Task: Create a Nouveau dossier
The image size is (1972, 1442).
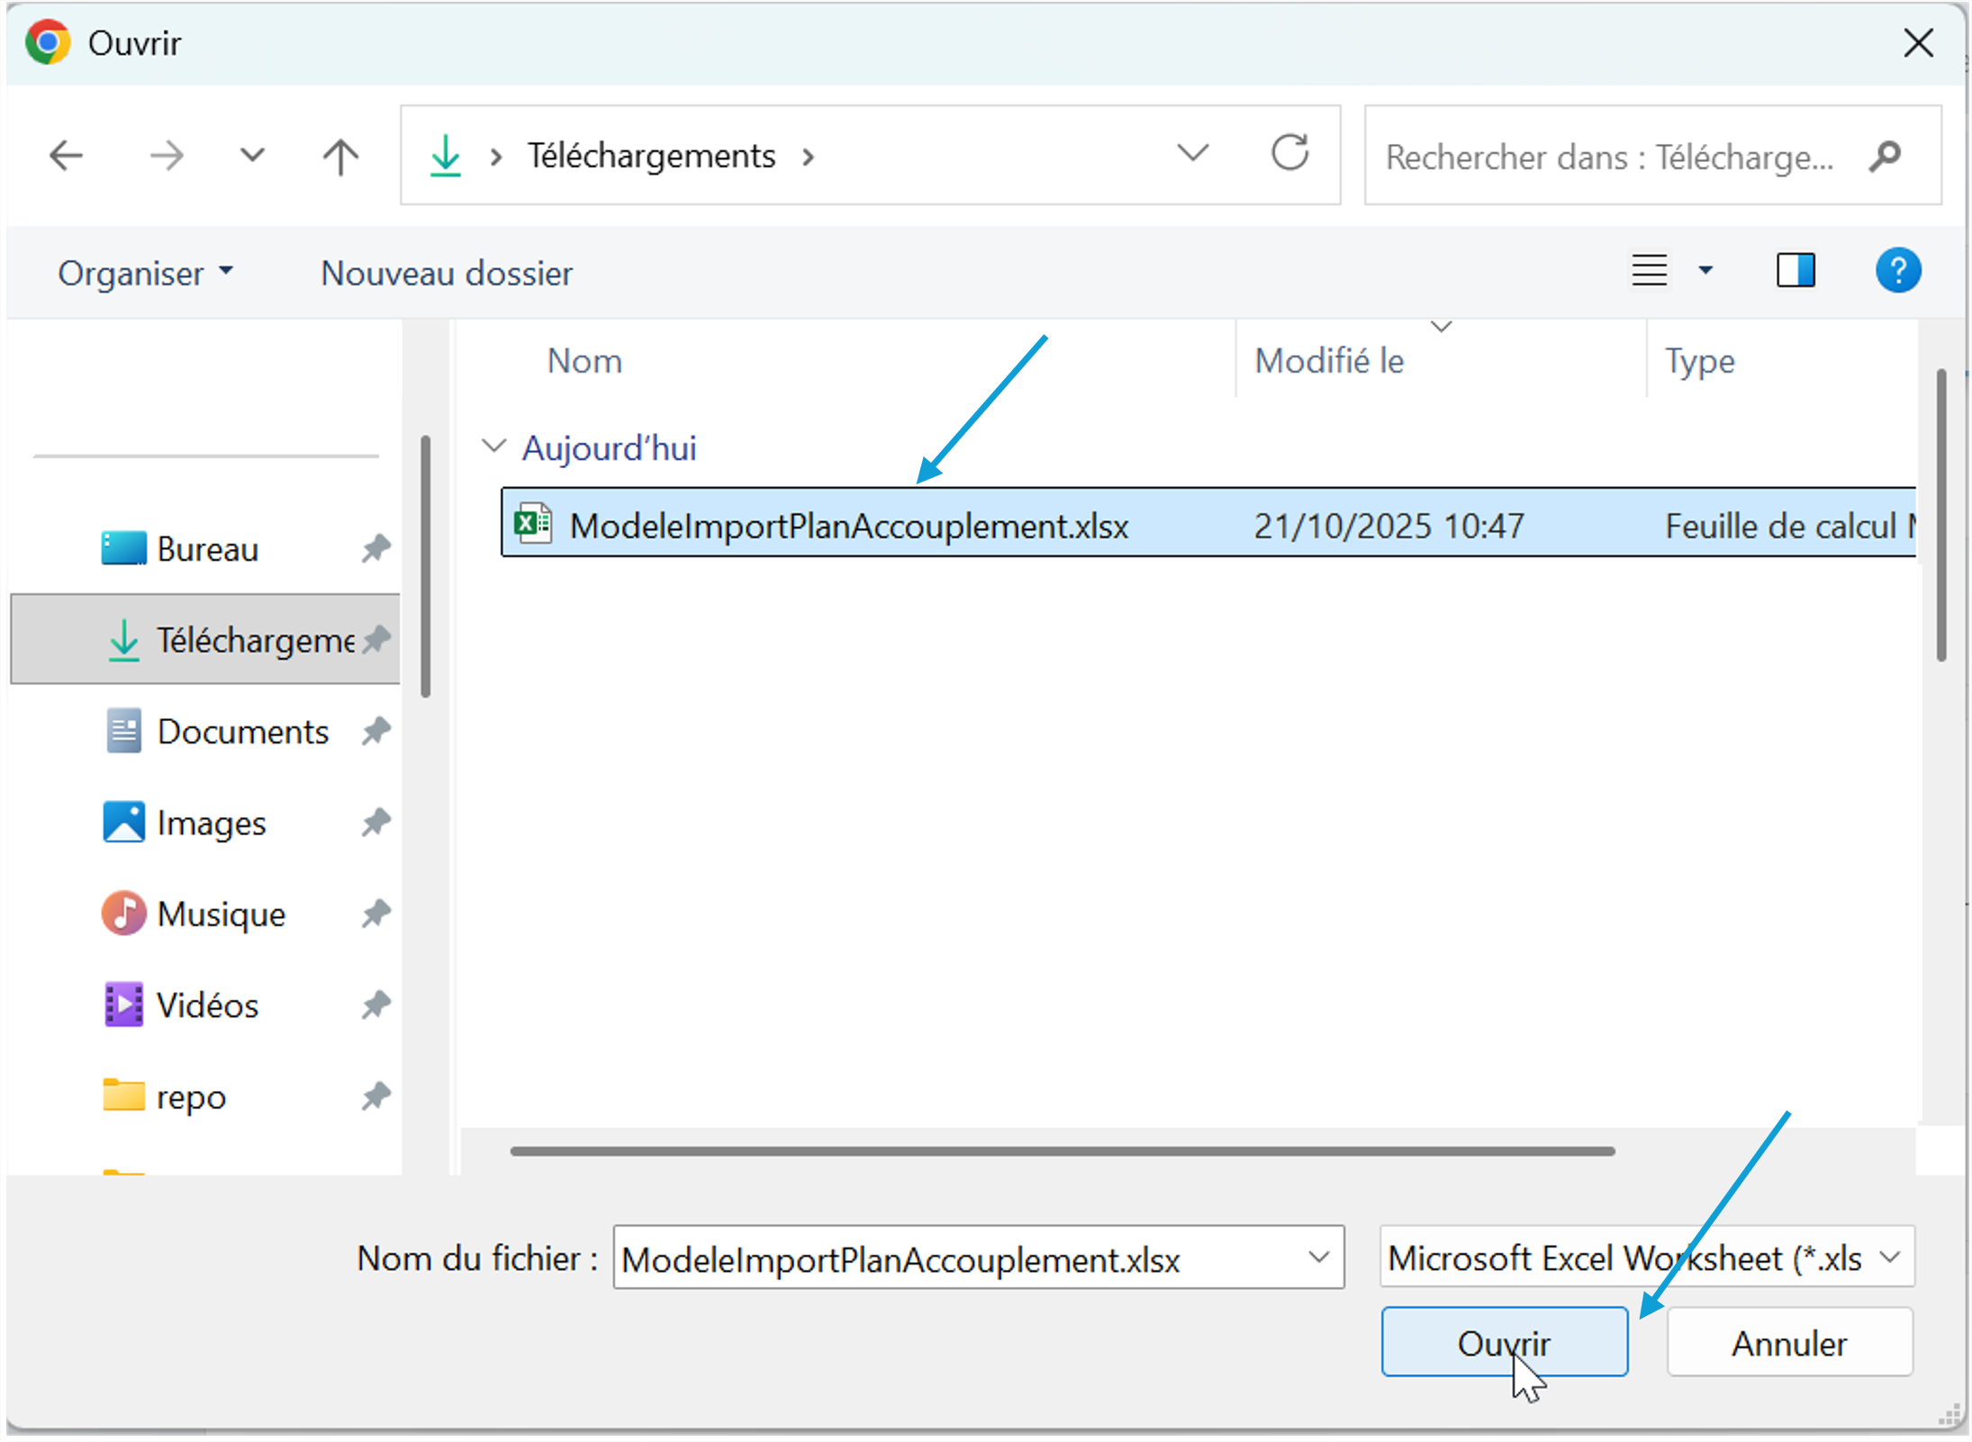Action: click(447, 273)
